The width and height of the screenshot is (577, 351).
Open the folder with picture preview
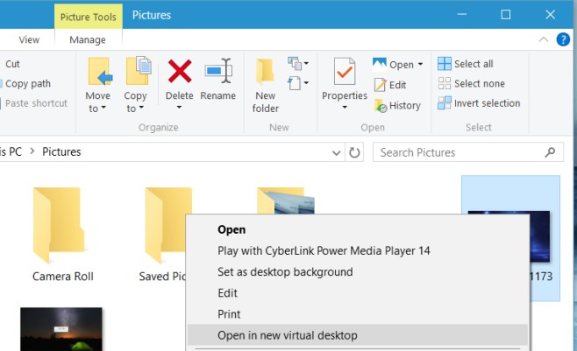[x=286, y=200]
